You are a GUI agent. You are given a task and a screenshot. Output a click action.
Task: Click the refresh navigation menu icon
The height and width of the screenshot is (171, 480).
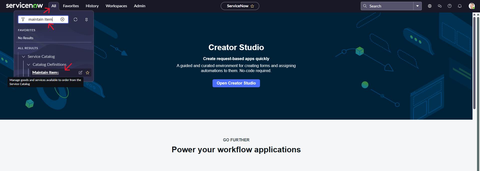coord(75,19)
